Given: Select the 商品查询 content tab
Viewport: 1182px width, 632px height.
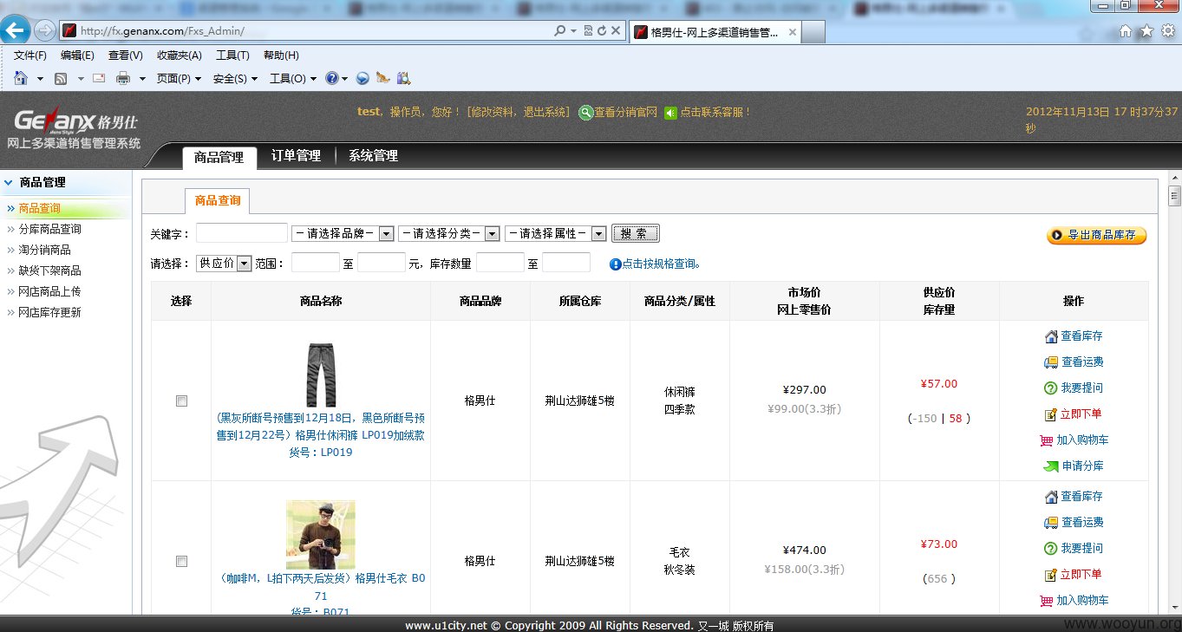Looking at the screenshot, I should 218,201.
